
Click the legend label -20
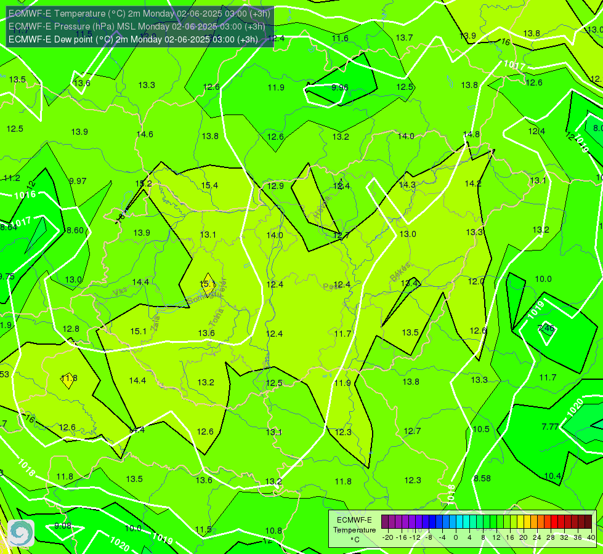388,537
